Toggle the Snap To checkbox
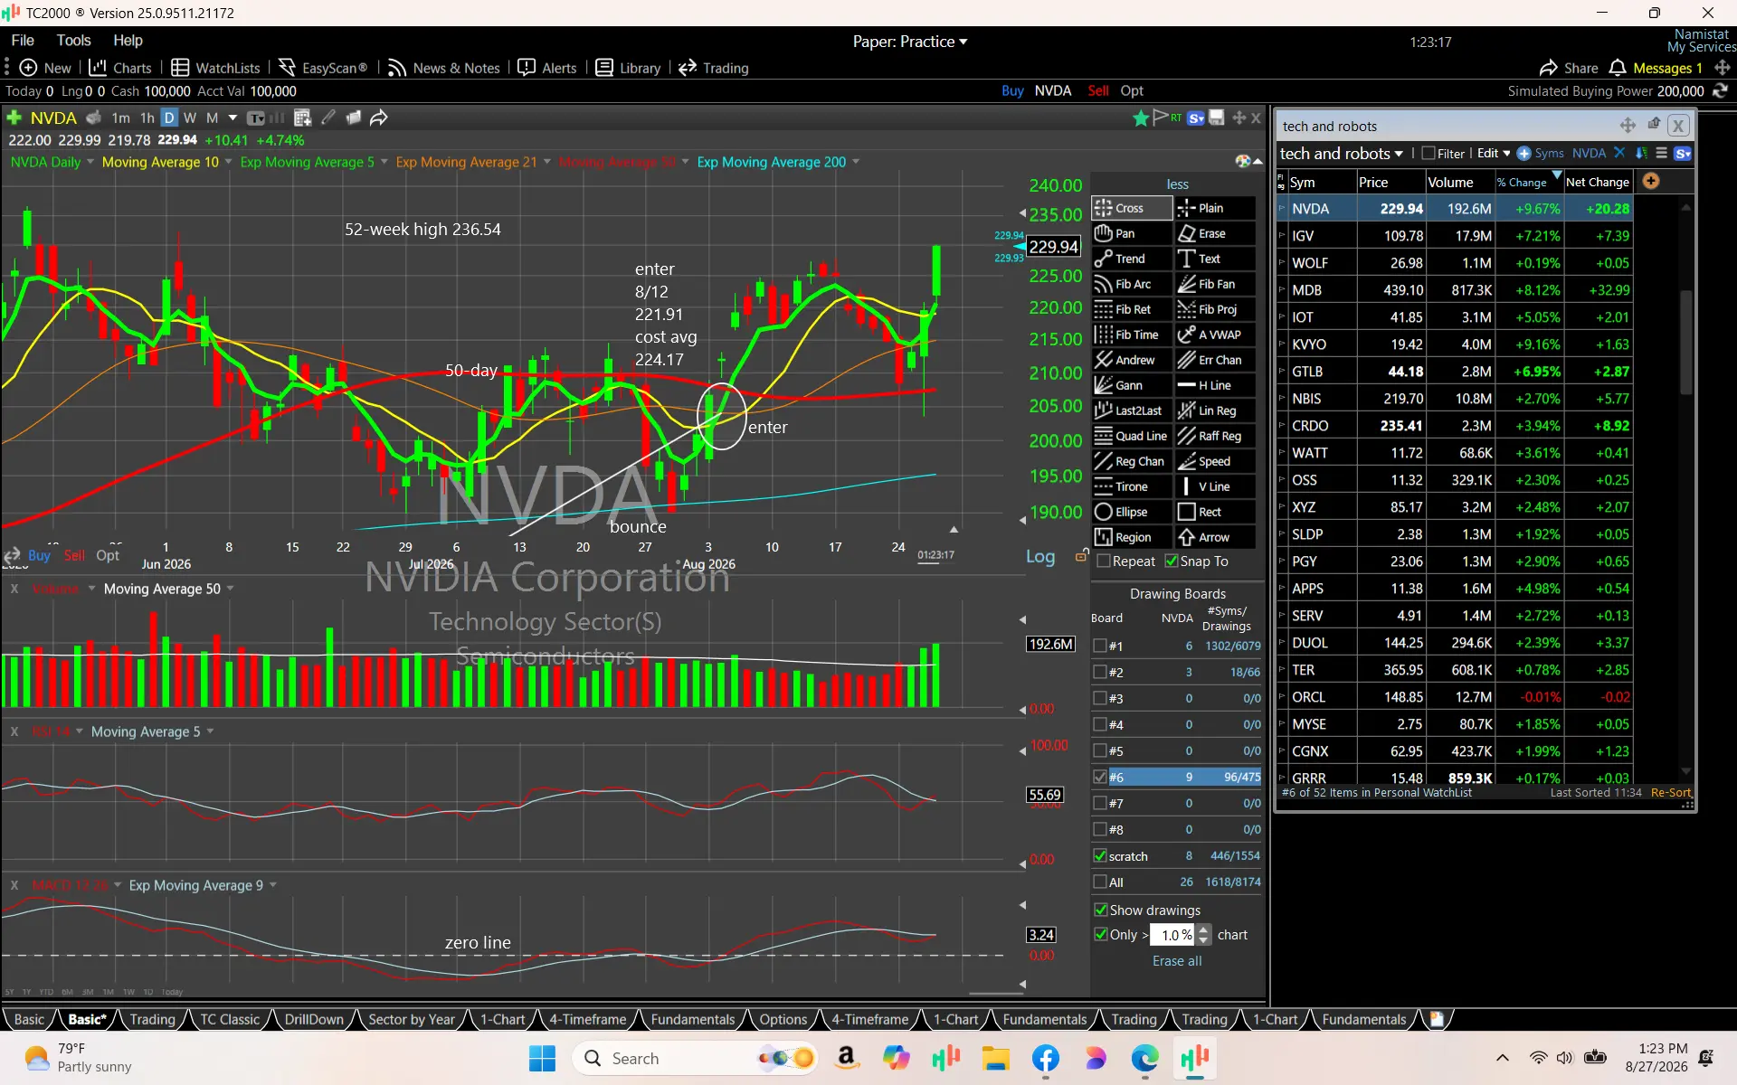Image resolution: width=1737 pixels, height=1085 pixels. click(1172, 561)
